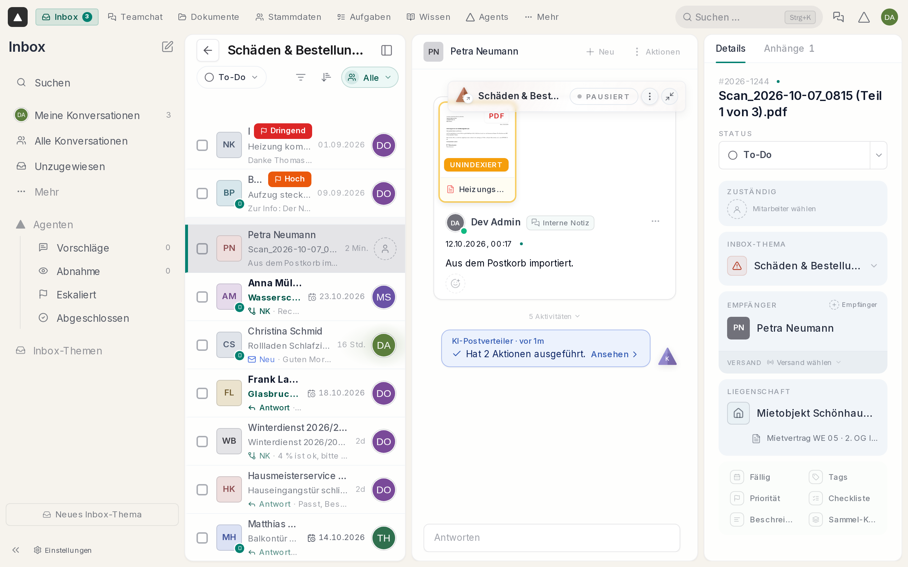Expand the Alle assignee dropdown
908x567 pixels.
click(370, 77)
